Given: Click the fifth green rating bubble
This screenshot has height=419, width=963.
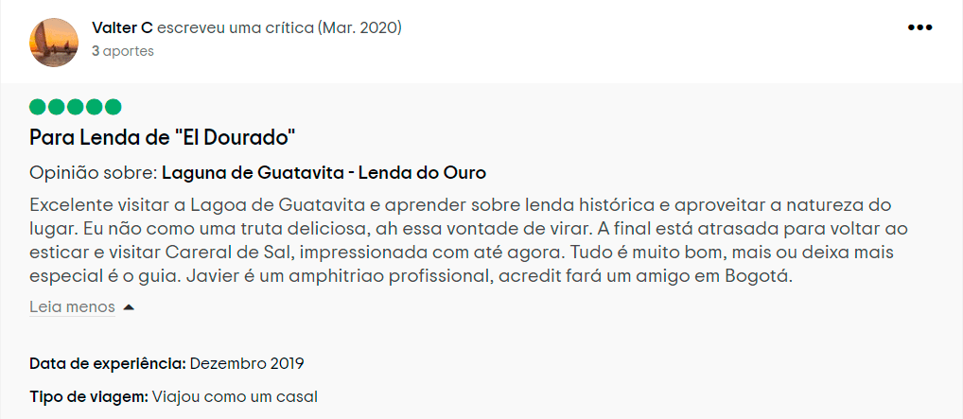Looking at the screenshot, I should [114, 107].
